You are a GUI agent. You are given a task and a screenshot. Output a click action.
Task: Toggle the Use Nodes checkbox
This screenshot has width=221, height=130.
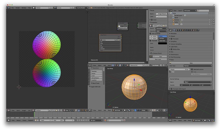click(x=151, y=65)
